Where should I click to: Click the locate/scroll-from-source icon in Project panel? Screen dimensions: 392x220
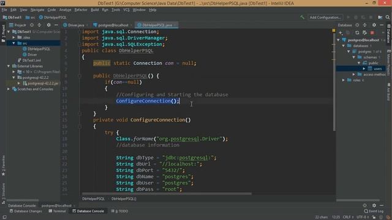(32, 25)
